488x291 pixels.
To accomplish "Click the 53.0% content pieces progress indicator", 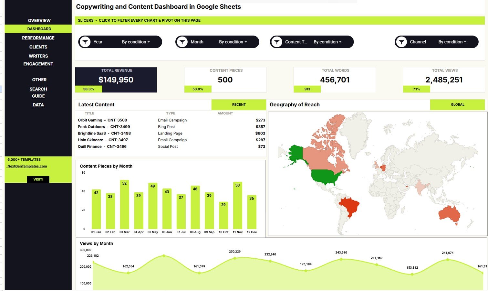I will click(x=198, y=89).
